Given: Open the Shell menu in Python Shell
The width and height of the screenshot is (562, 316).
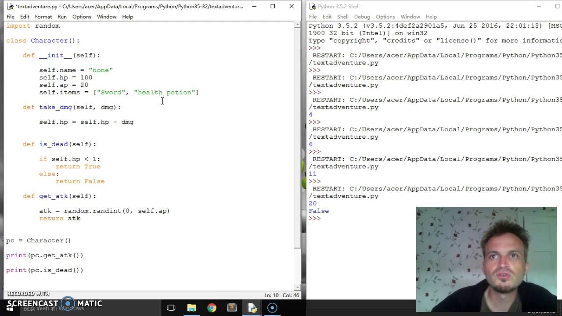Looking at the screenshot, I should pos(343,17).
